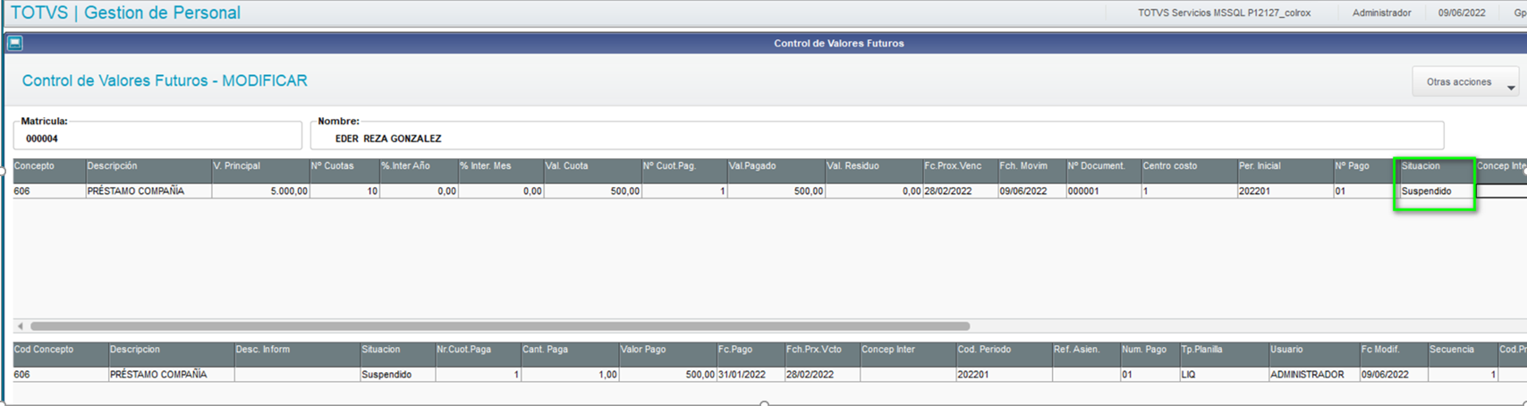Select the LIQ Tp.Planilla cell

1224,375
